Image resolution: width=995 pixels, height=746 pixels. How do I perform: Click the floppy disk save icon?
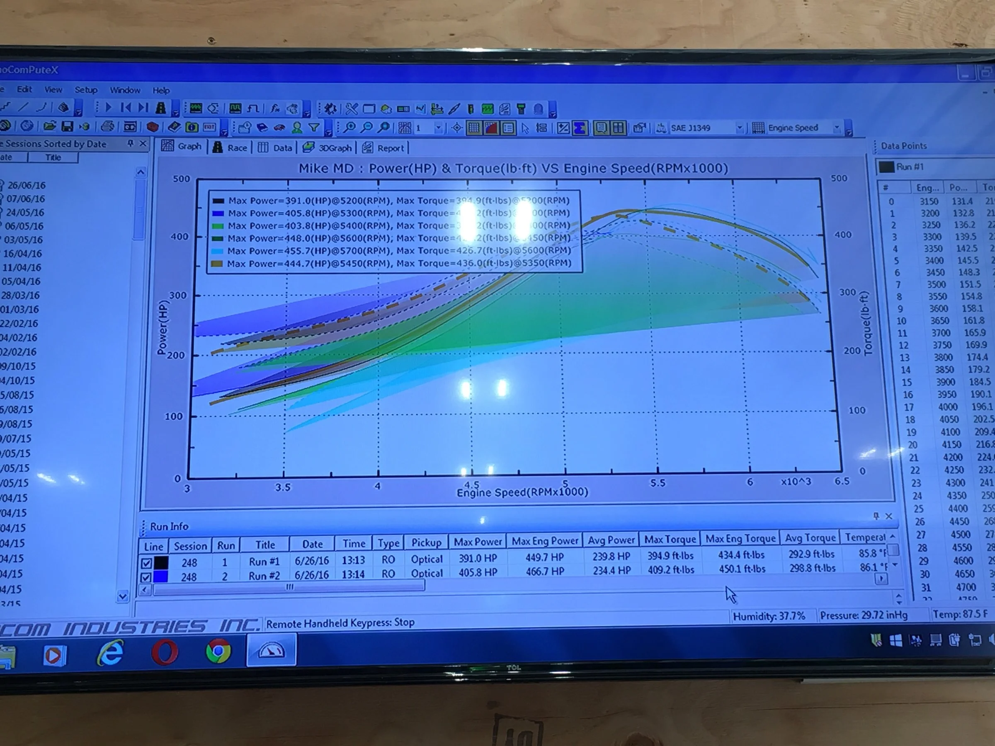pos(67,126)
